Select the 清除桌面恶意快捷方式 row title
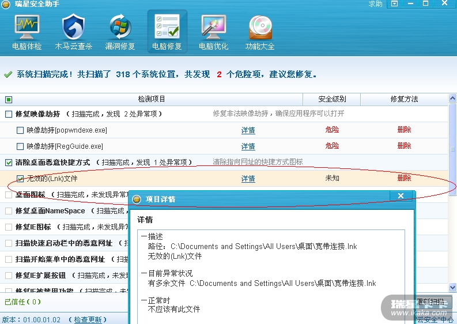This screenshot has width=457, height=324. pos(53,163)
